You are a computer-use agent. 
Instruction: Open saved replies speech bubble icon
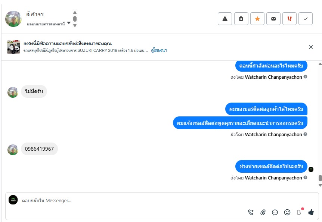(275, 212)
